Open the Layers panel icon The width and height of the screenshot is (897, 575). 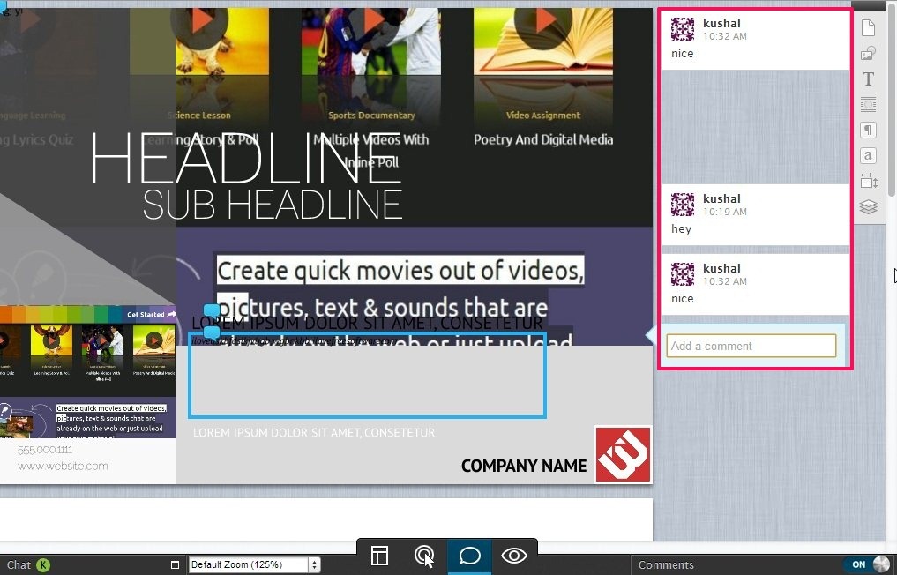click(868, 206)
